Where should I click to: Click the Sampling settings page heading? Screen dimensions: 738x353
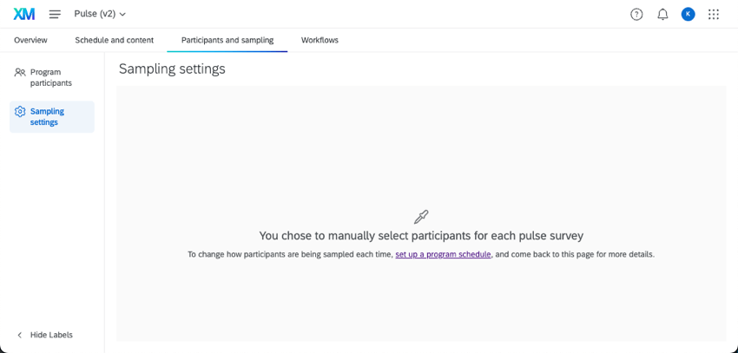click(172, 69)
